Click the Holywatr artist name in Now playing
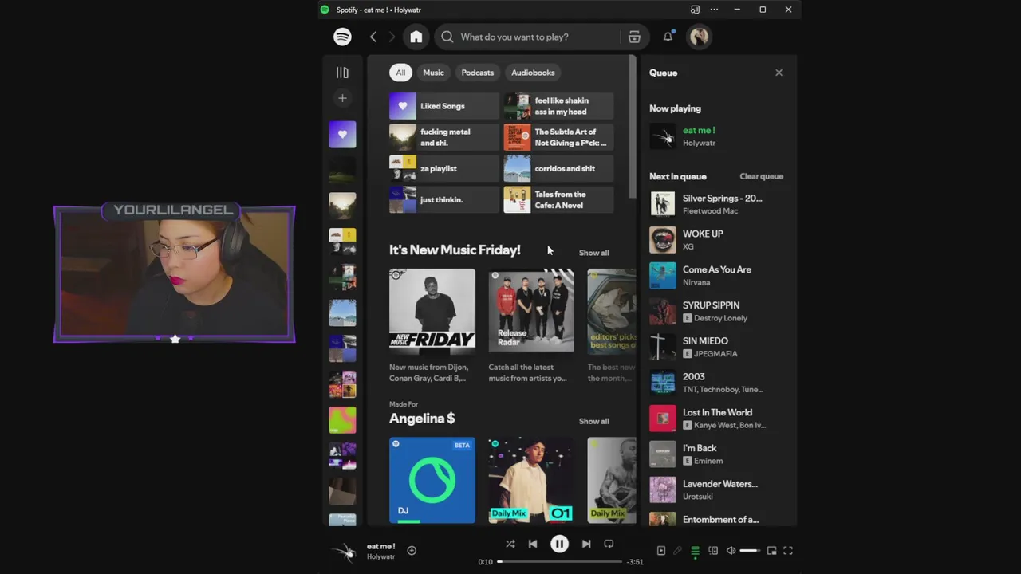The width and height of the screenshot is (1021, 574). coord(699,143)
